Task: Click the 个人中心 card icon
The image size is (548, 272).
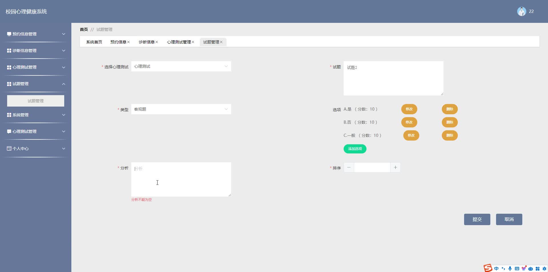Action: 9,149
